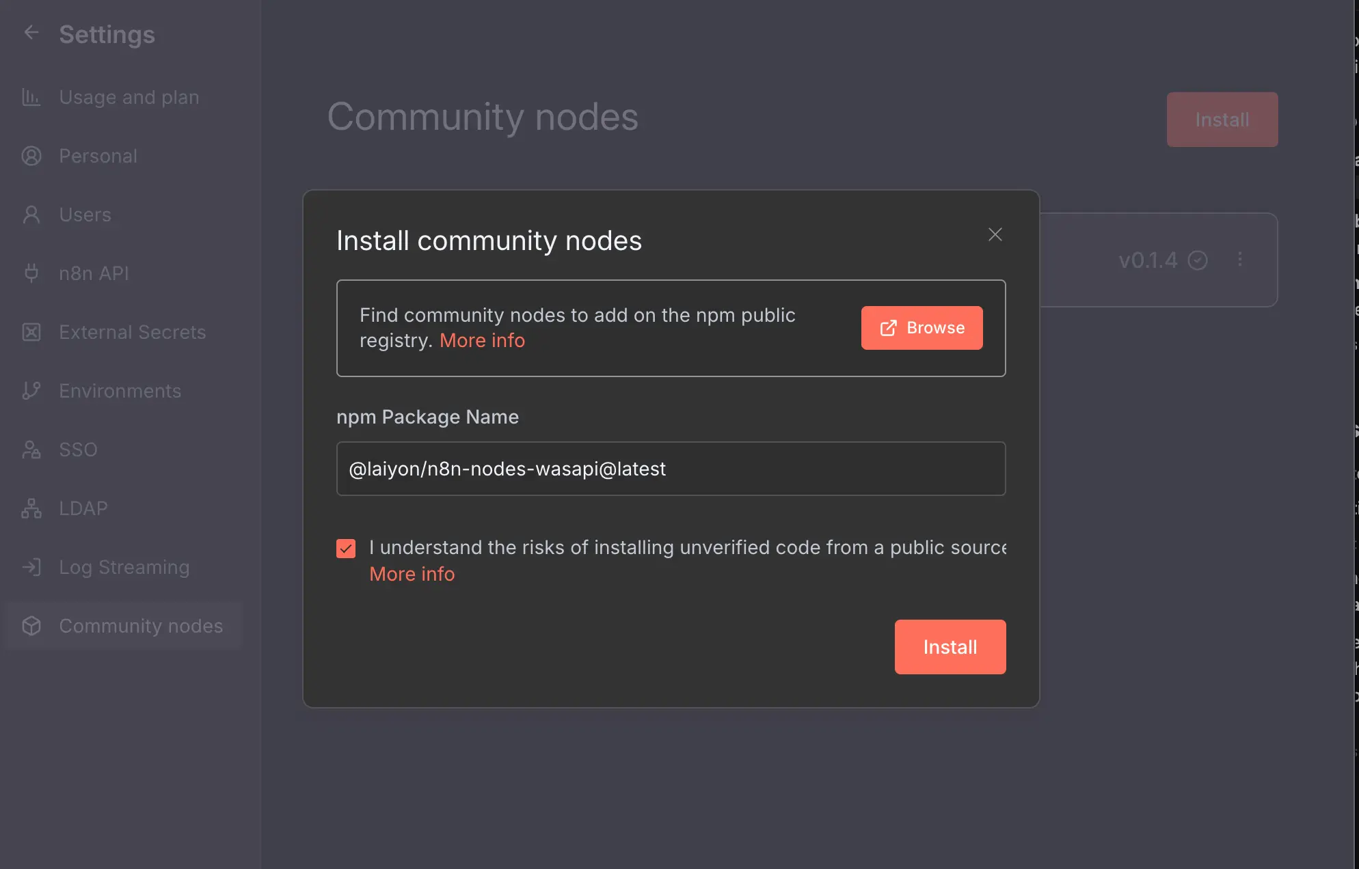Click the Users person icon
This screenshot has height=869, width=1359.
(31, 215)
